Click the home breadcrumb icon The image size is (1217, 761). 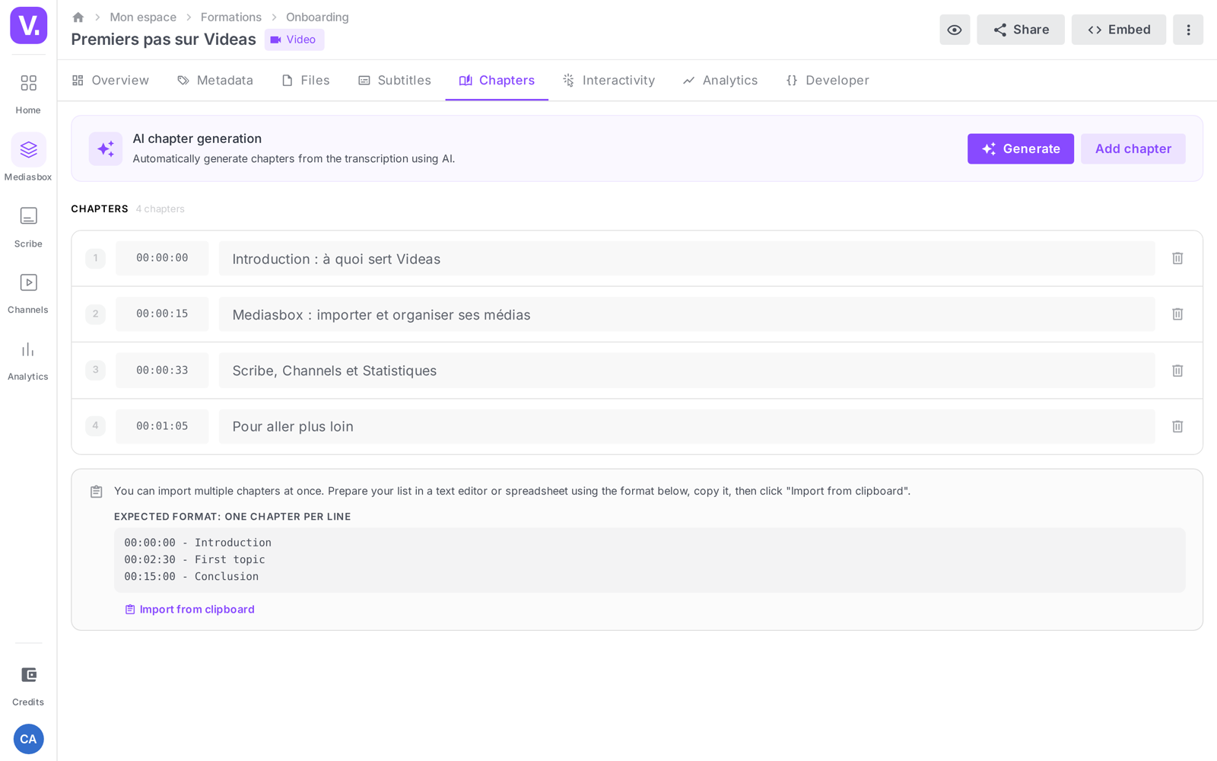click(78, 17)
